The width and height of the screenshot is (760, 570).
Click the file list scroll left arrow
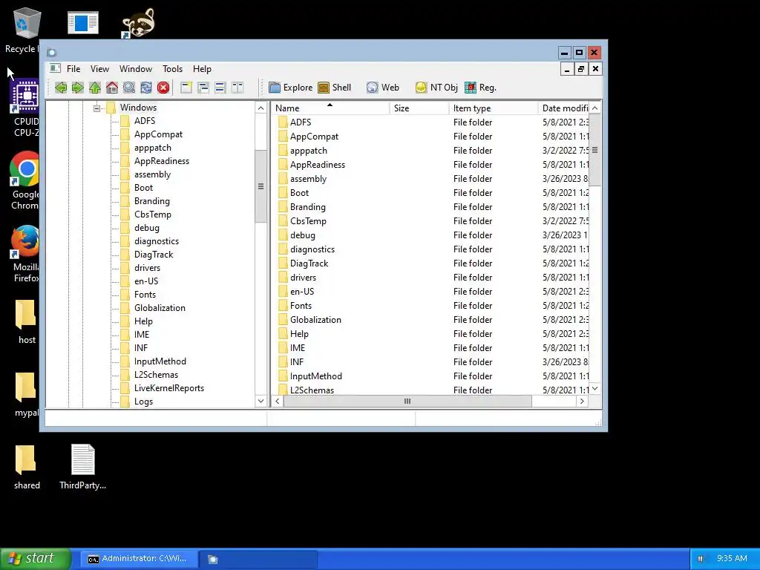pyautogui.click(x=278, y=402)
